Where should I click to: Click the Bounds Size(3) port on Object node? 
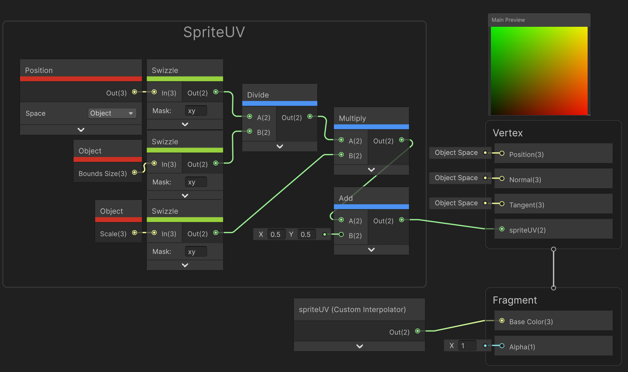click(x=134, y=173)
